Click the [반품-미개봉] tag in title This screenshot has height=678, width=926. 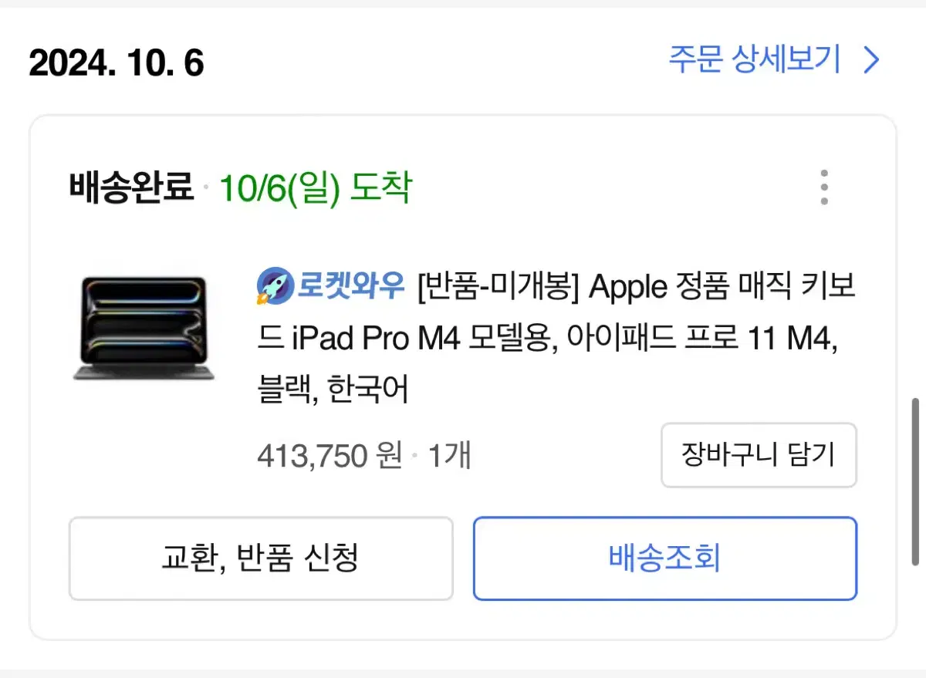(x=498, y=288)
